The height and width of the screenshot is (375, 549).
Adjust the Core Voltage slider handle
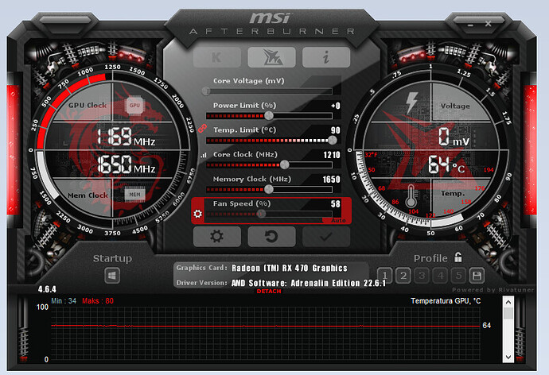pyautogui.click(x=206, y=91)
